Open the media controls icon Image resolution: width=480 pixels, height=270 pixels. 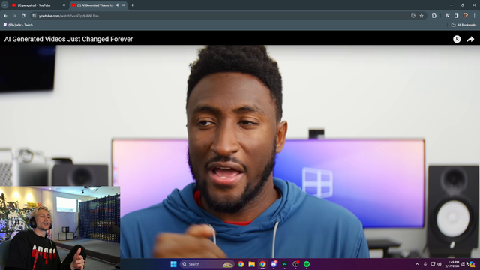[447, 16]
